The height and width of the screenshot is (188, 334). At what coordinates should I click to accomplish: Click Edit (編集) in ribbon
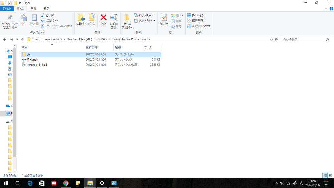(177, 21)
